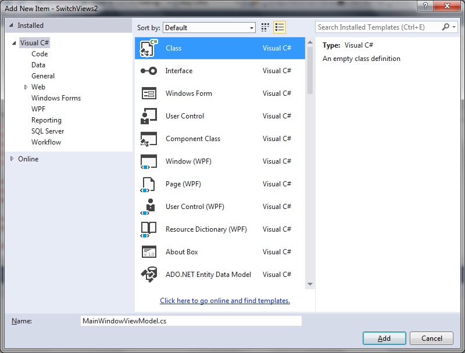Select the Code category
The width and height of the screenshot is (465, 353).
click(40, 54)
